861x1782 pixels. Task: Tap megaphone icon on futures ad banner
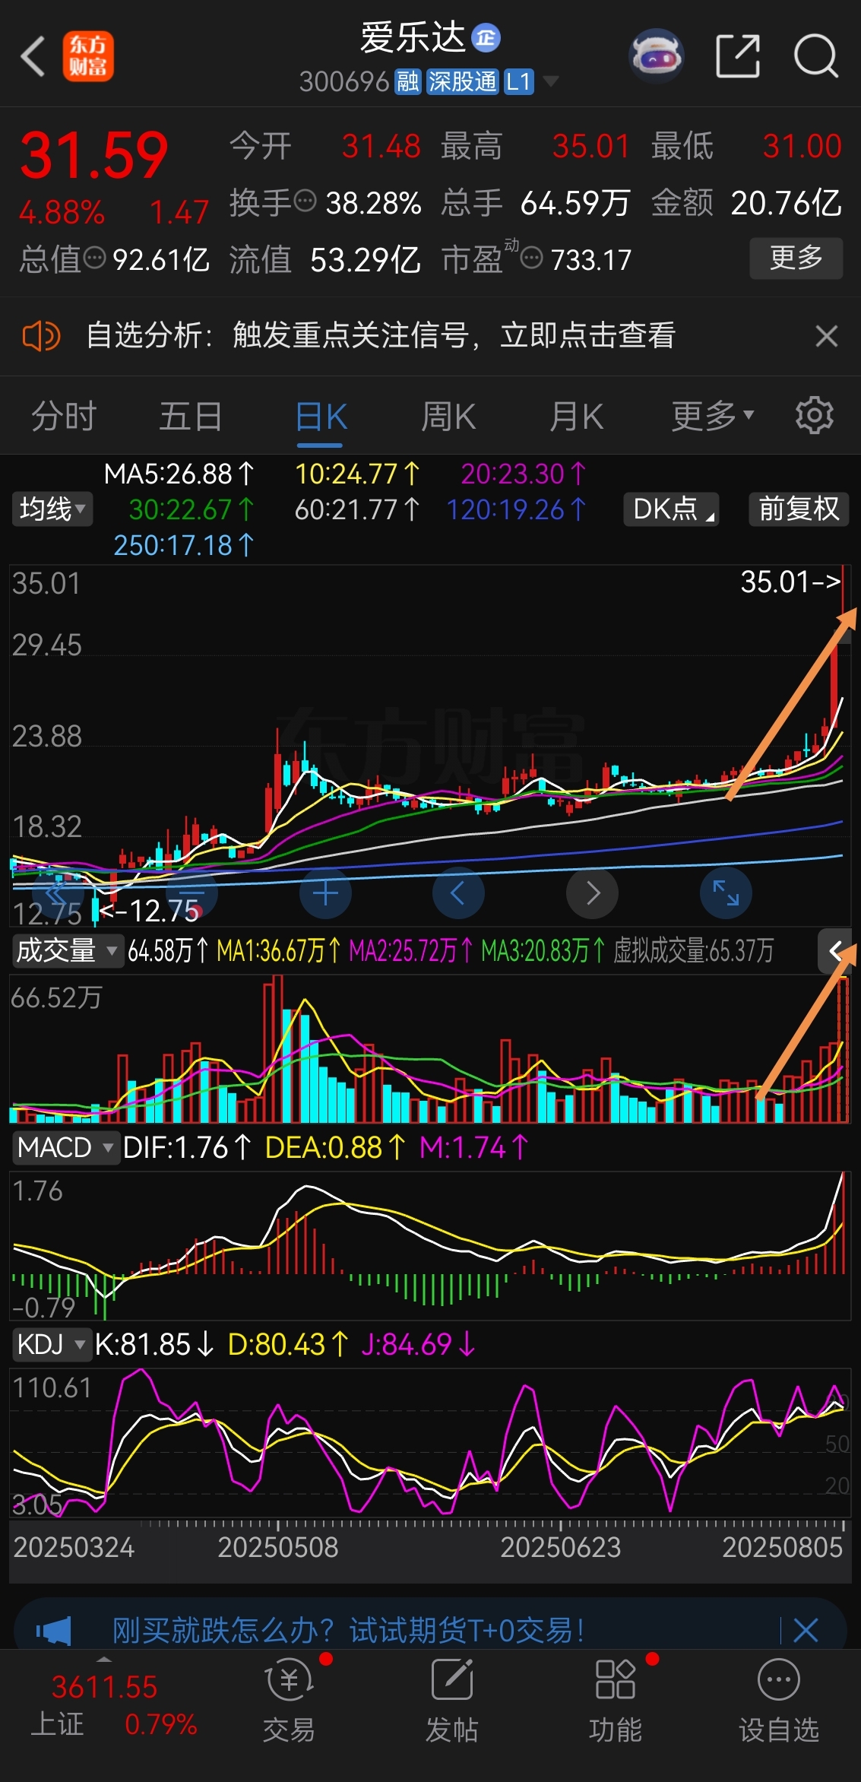[53, 1631]
